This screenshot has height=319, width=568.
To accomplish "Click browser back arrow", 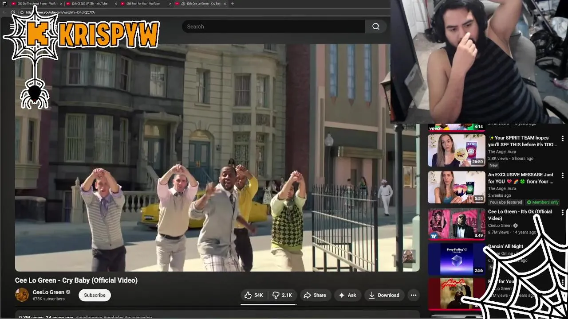I will (x=4, y=12).
